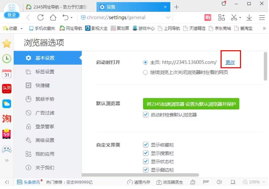Image resolution: width=269 pixels, height=189 pixels.
Task: Open the 网址导航 bookmark
Action: (x=71, y=29)
